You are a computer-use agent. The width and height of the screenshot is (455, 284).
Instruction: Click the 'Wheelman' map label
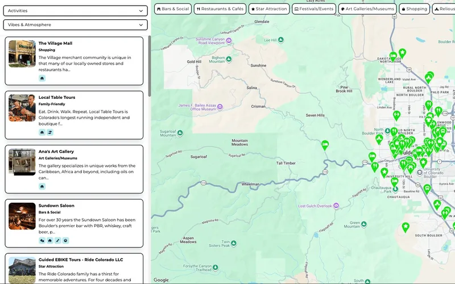coord(250,184)
